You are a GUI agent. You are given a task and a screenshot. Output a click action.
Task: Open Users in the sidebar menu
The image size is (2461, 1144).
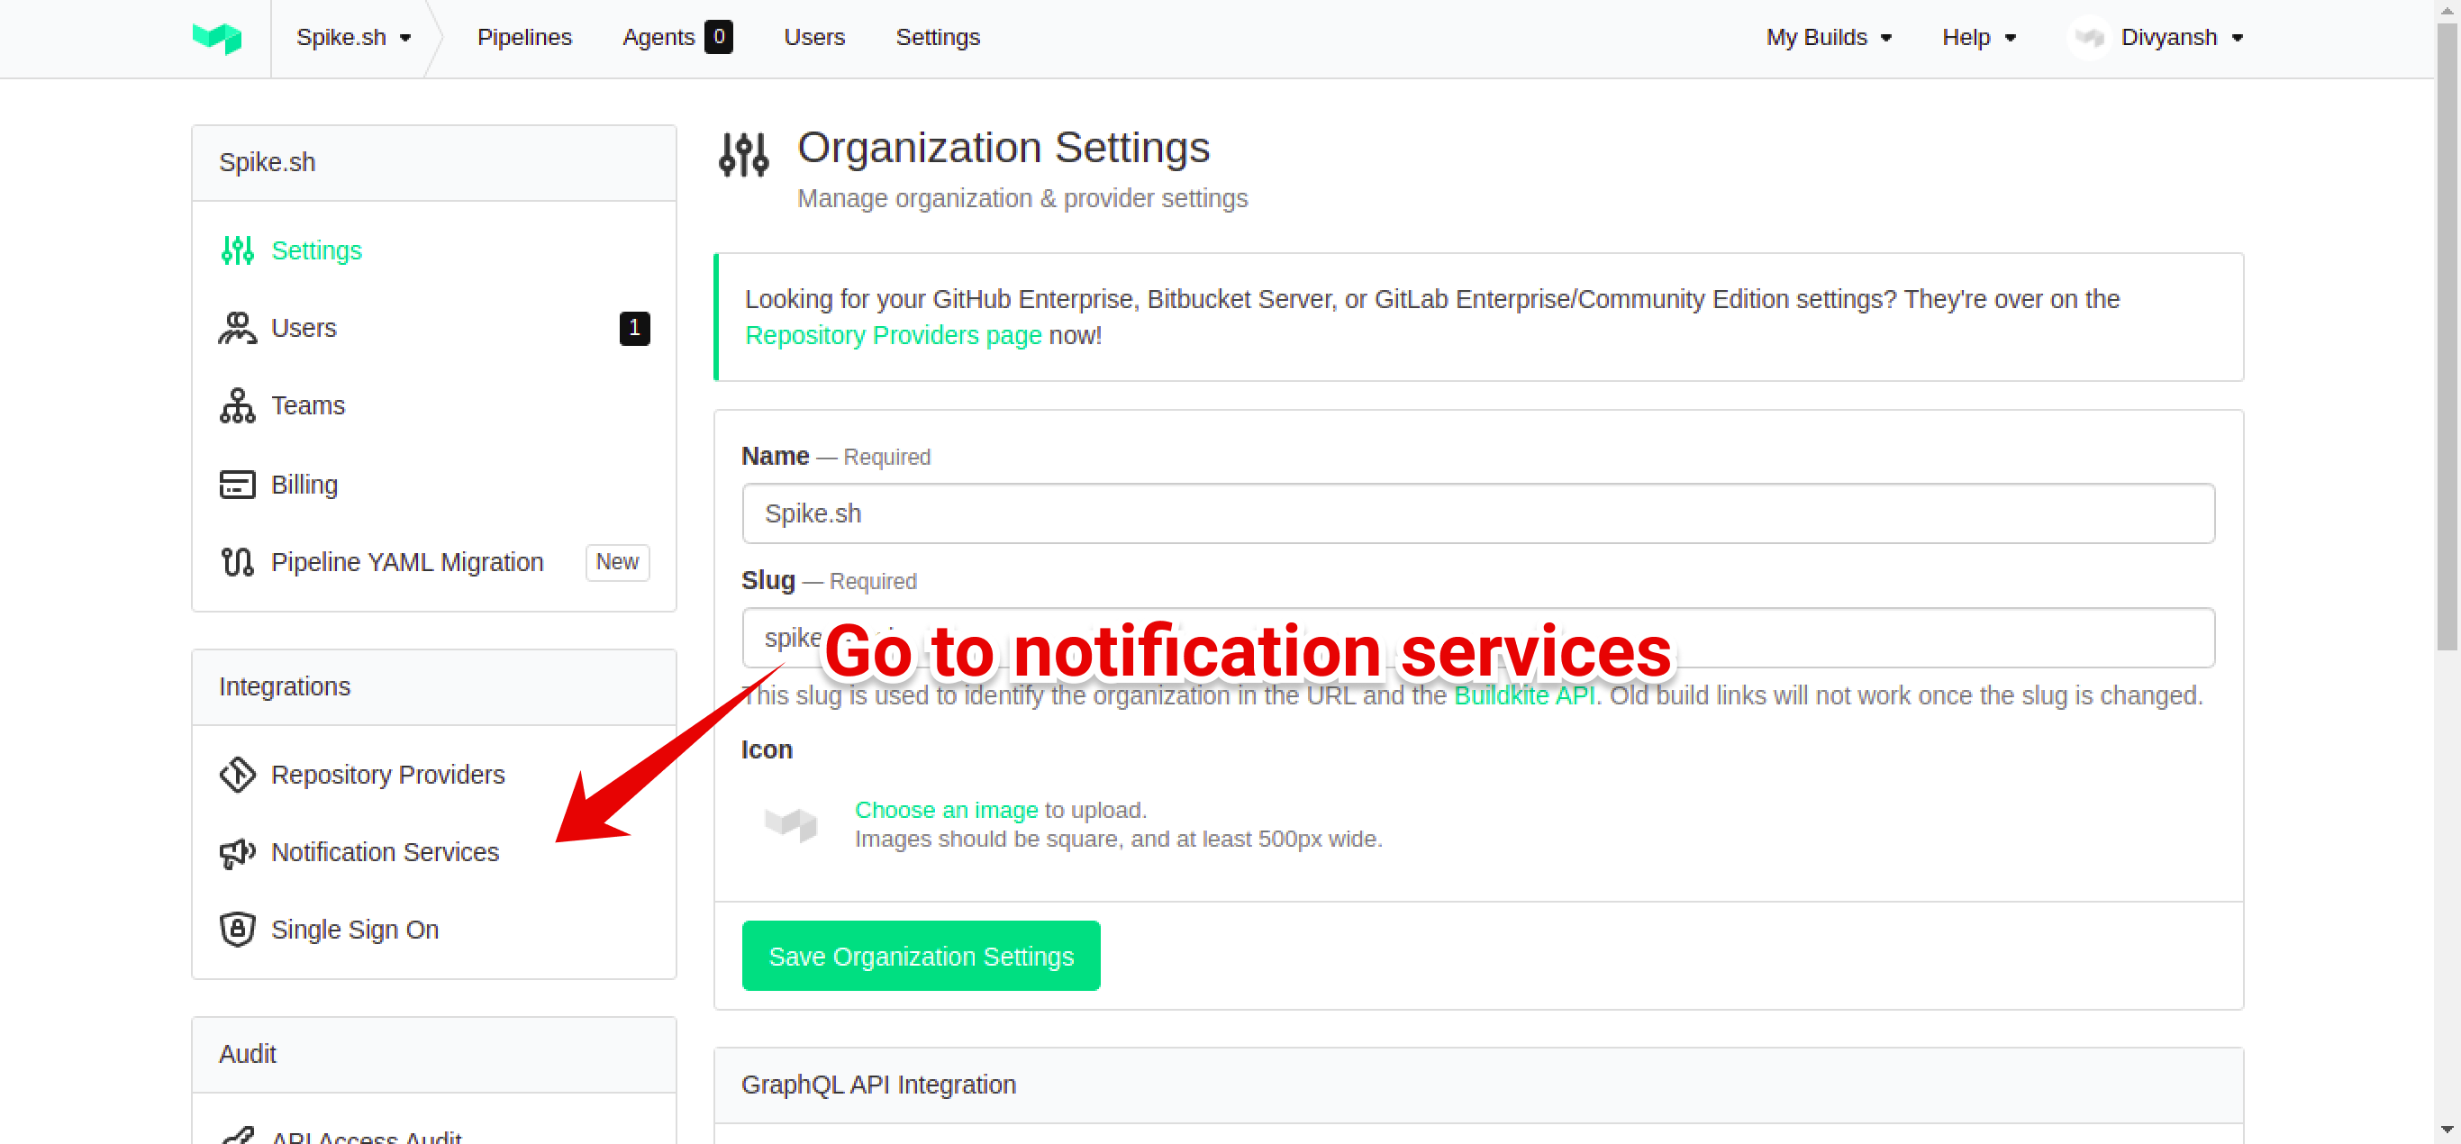[304, 328]
